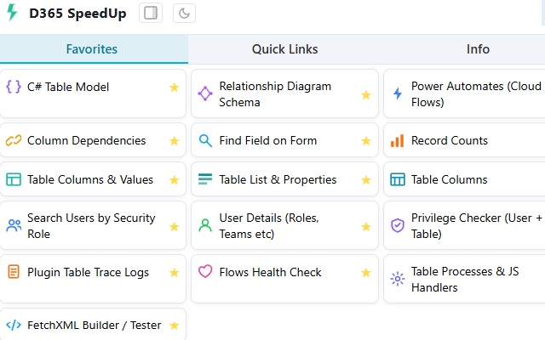Screen dimensions: 545x340
Task: Click the D365 SpeedUp lightning bolt logo
Action: click(12, 13)
